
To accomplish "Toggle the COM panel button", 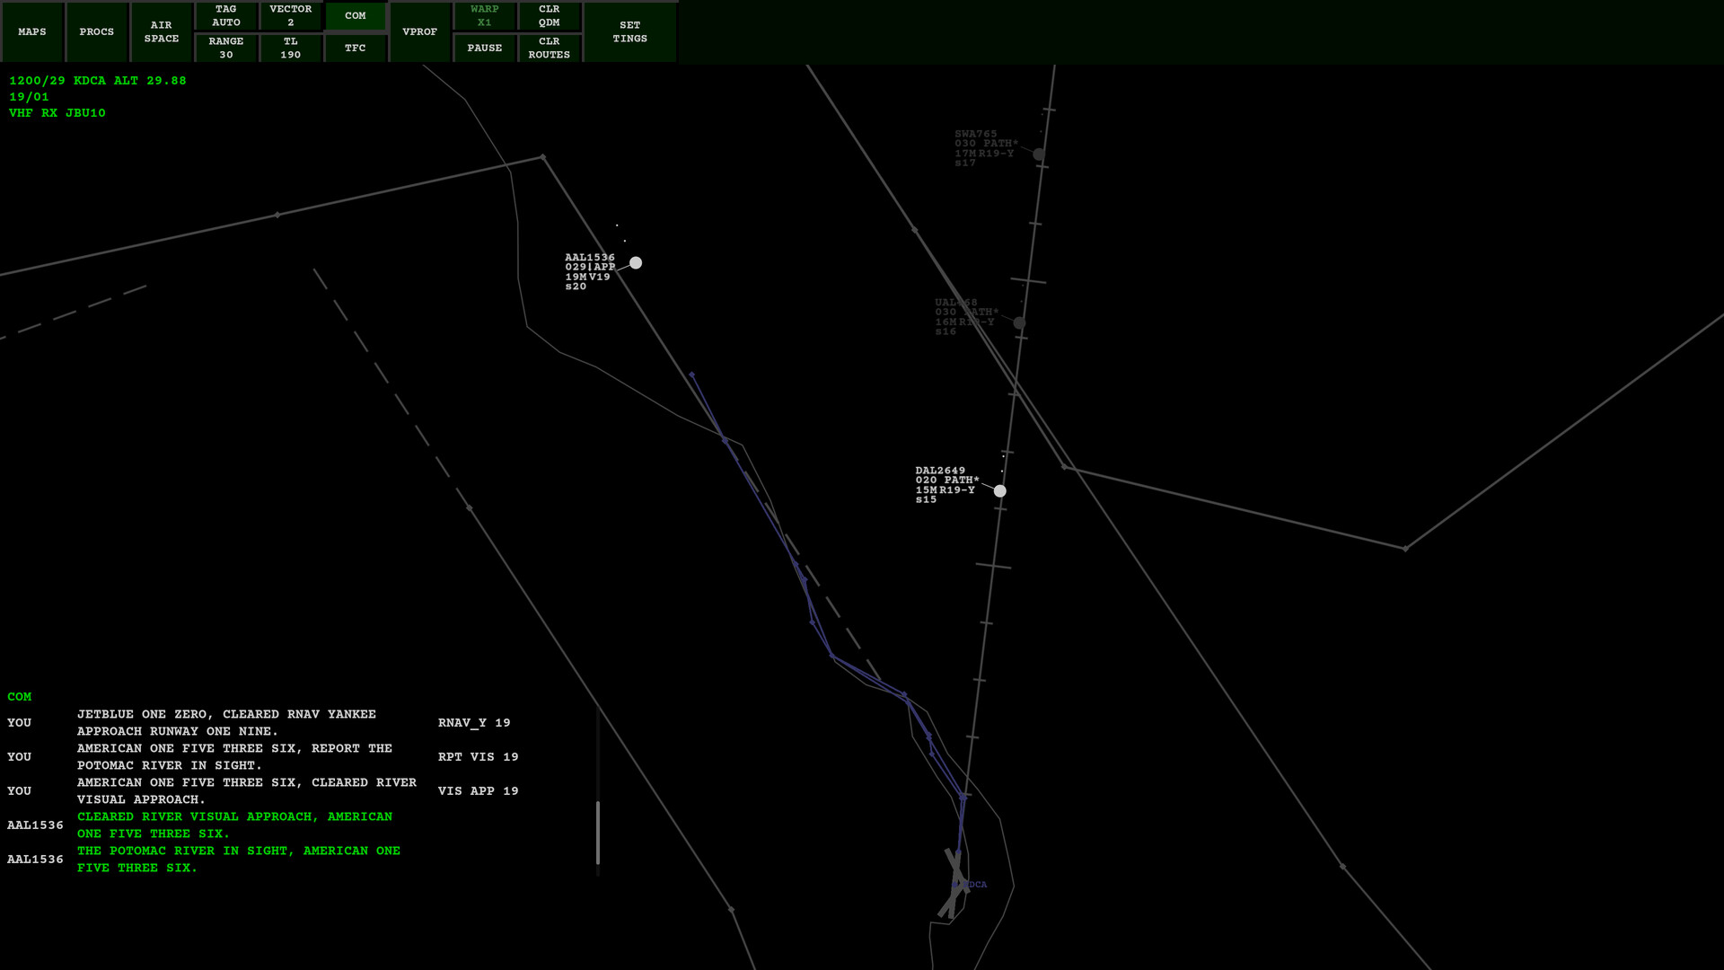I will [x=356, y=15].
